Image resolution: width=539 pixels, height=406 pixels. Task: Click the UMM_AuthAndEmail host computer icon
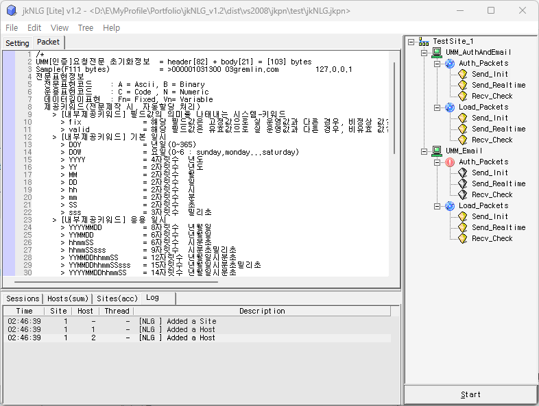(436, 52)
